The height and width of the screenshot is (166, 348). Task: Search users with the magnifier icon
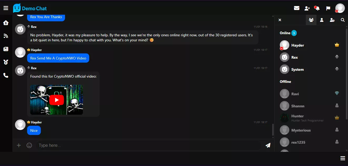click(x=343, y=20)
